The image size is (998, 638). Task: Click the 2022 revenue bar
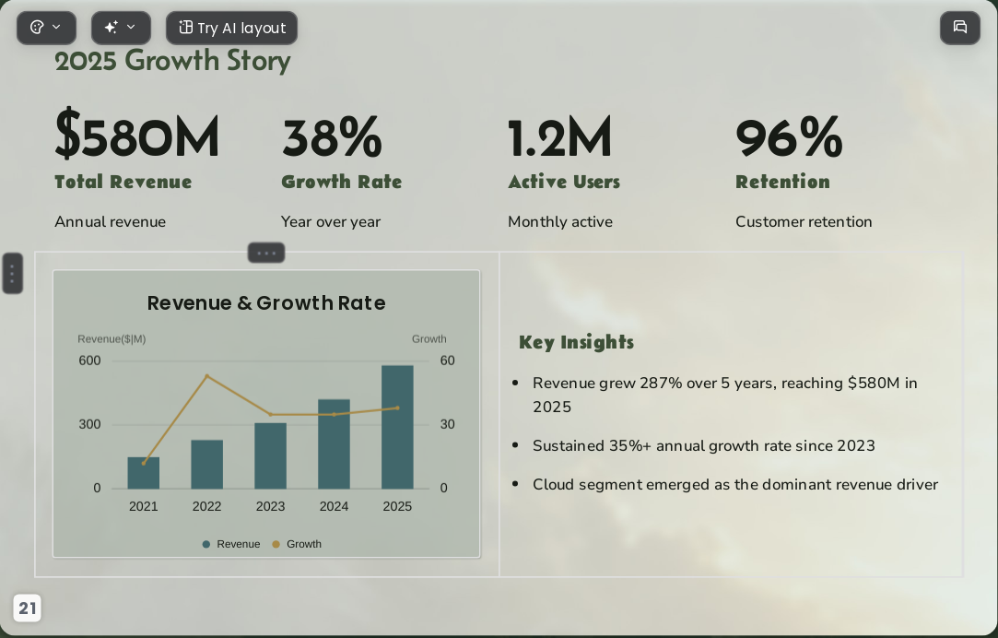tap(206, 464)
